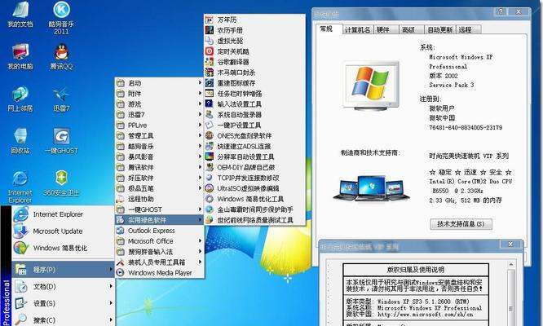The image size is (543, 326).
Task: Expand 附件 accessories submenu
Action: click(x=159, y=94)
